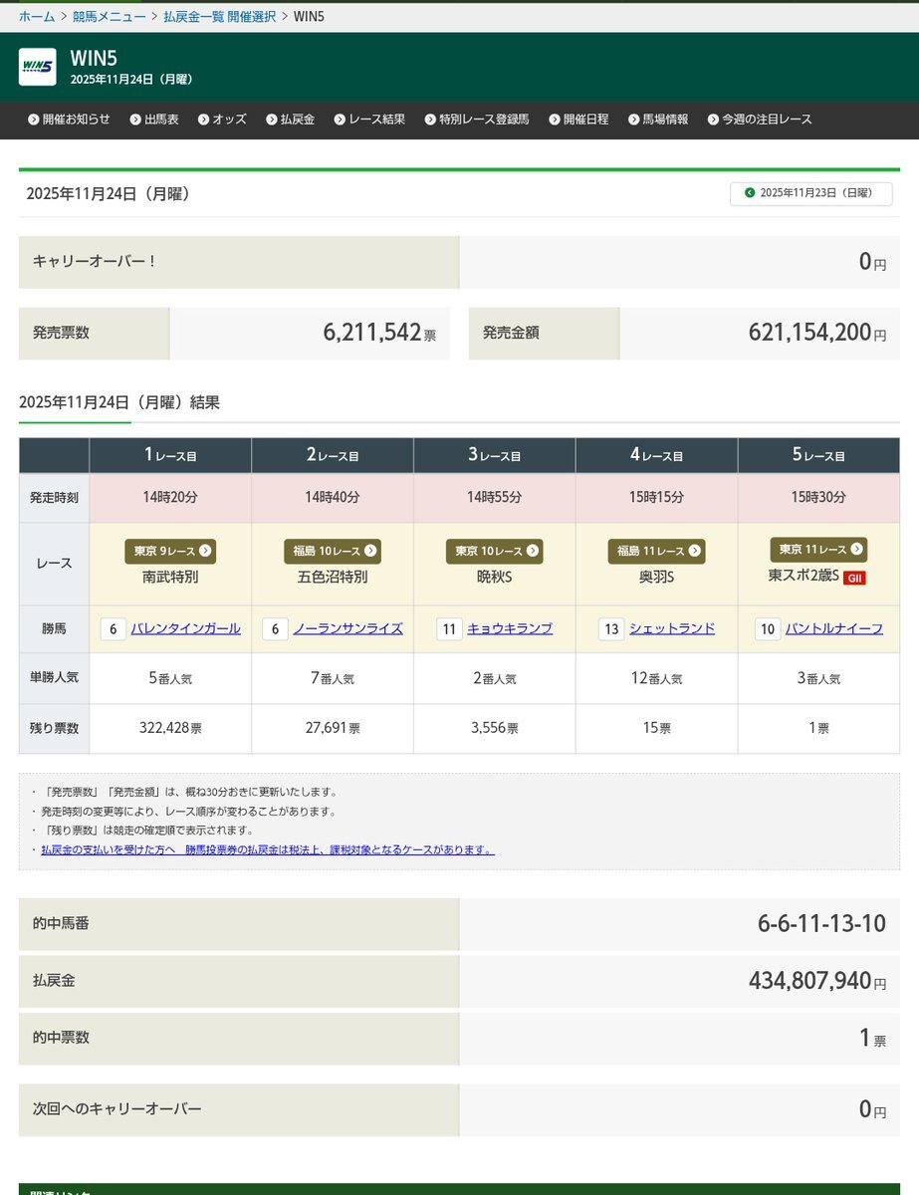The image size is (919, 1195).
Task: Click the 福島 11レース arrow button
Action: click(x=695, y=551)
